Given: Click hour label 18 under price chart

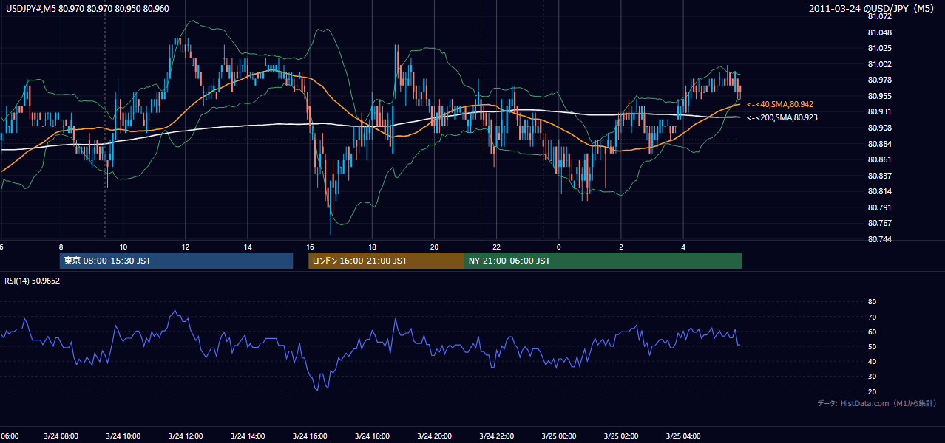Looking at the screenshot, I should (372, 247).
